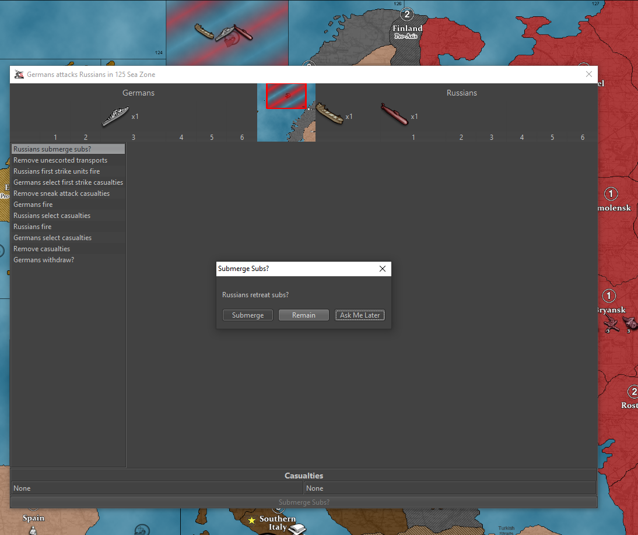Click the battle zone map thumbnail
This screenshot has width=638, height=535.
286,112
